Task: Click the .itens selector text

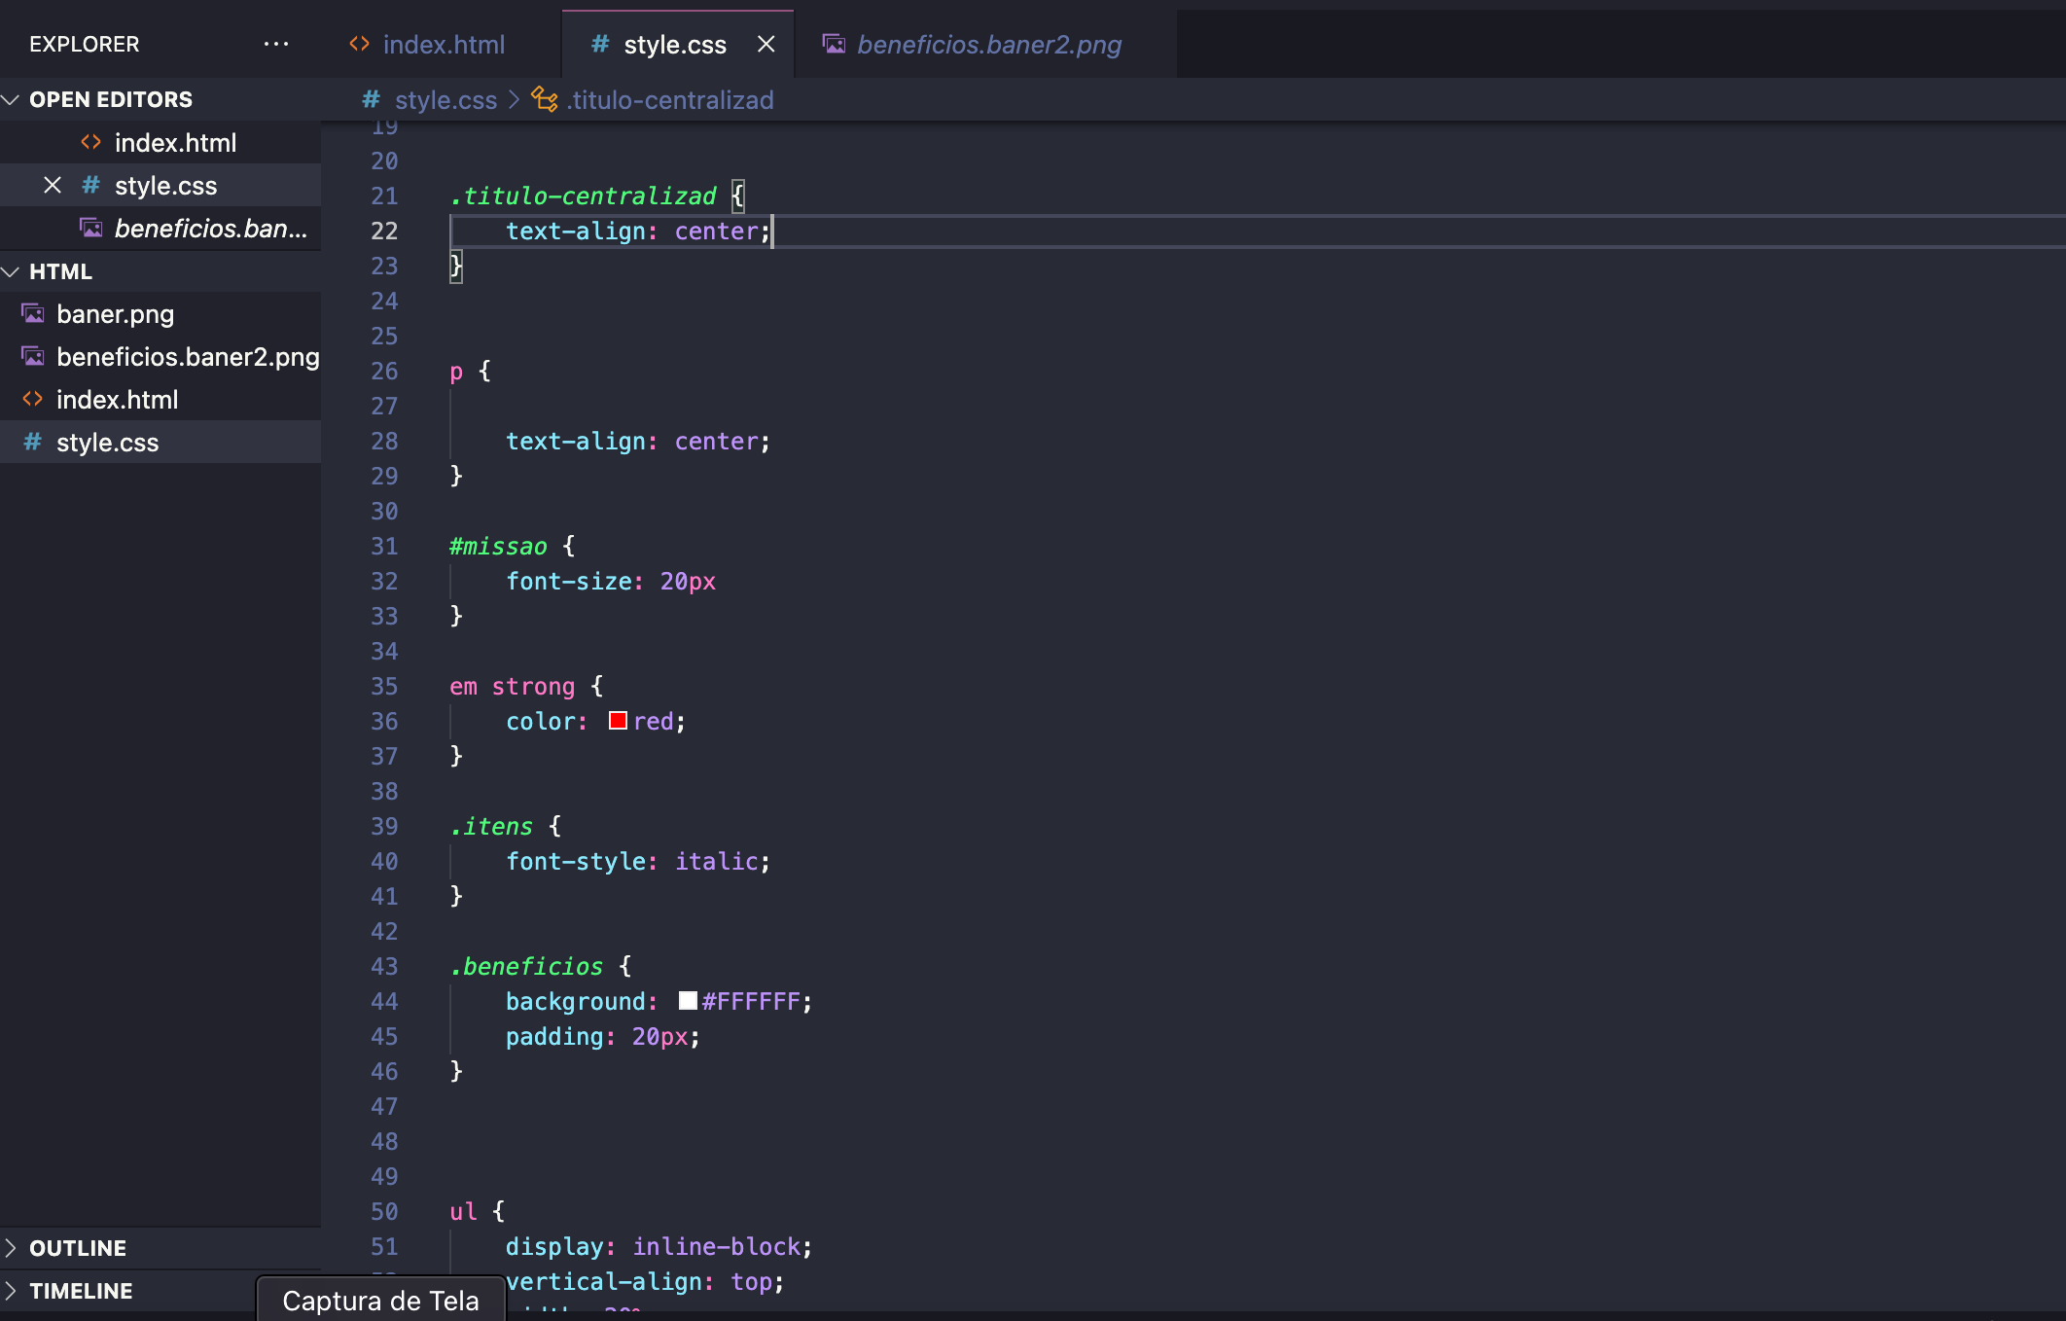Action: [491, 826]
